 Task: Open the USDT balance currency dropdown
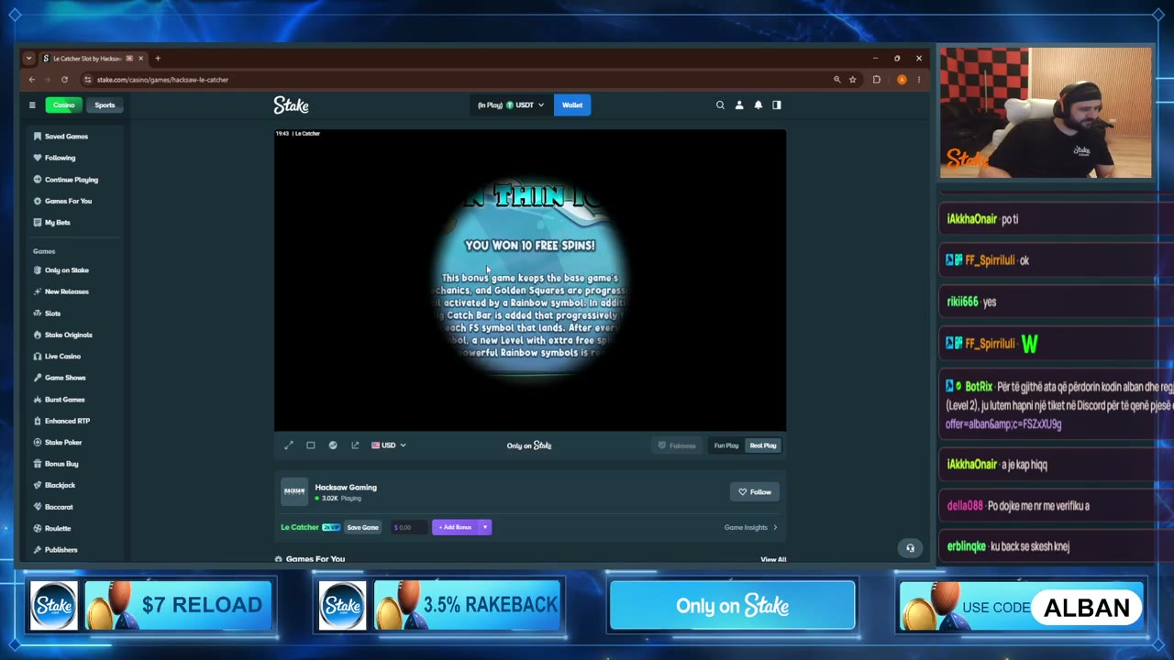tap(511, 105)
